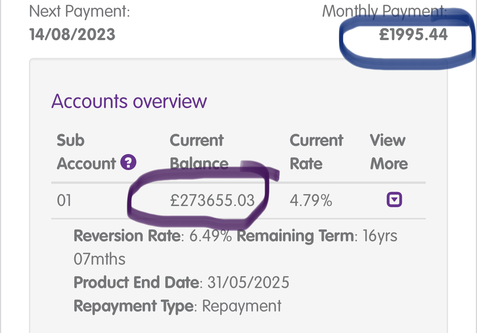Screen dimensions: 477x333
Task: Click the Reversion Rate 6.49% value
Action: pos(211,236)
